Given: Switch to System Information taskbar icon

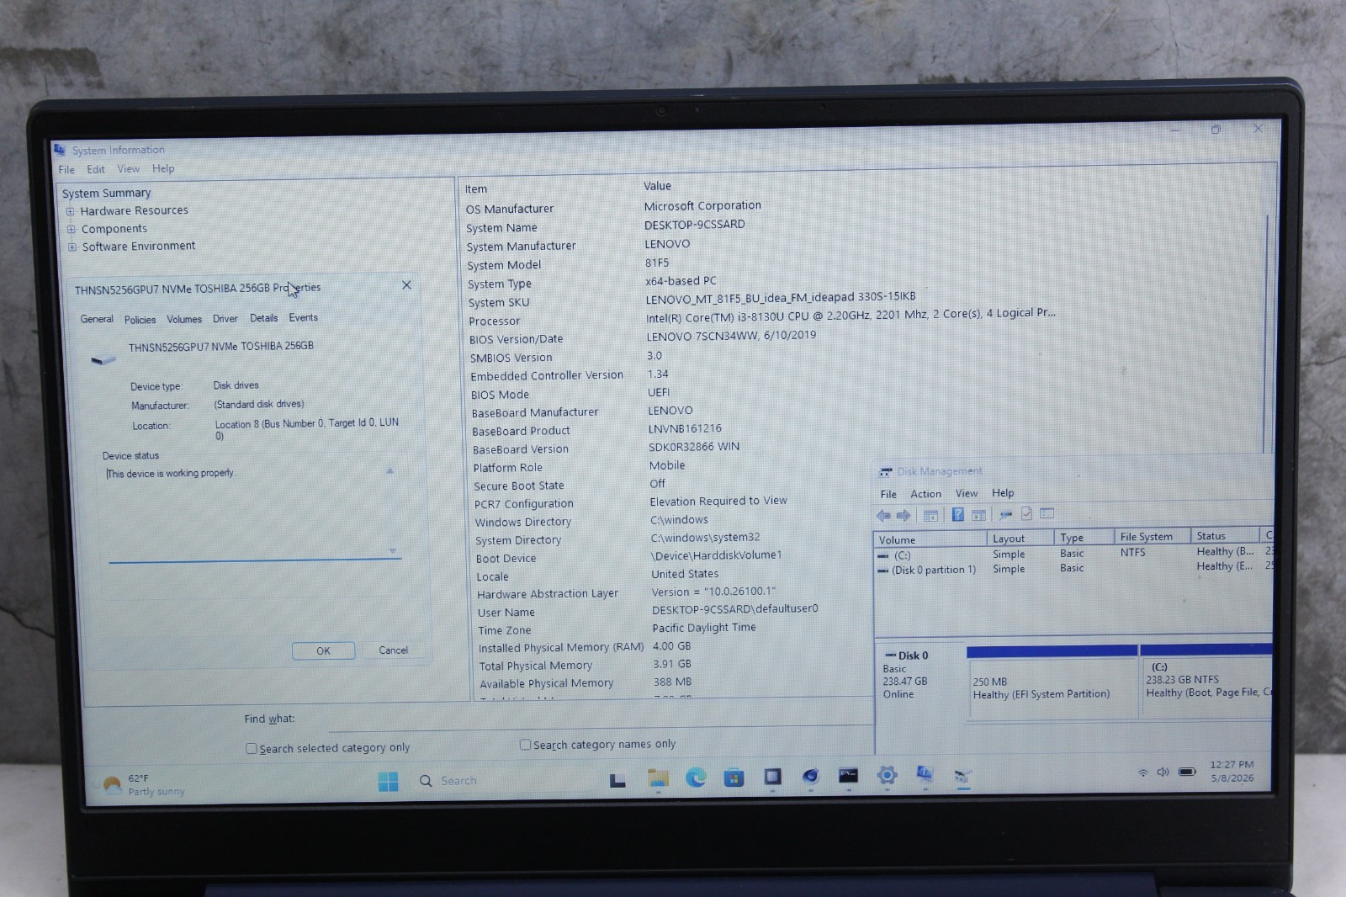Looking at the screenshot, I should [925, 774].
